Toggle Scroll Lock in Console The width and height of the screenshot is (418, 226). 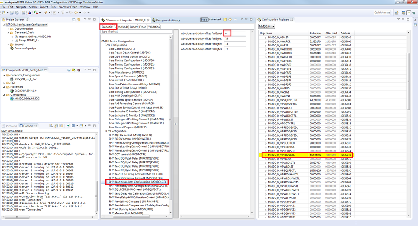click(56, 126)
